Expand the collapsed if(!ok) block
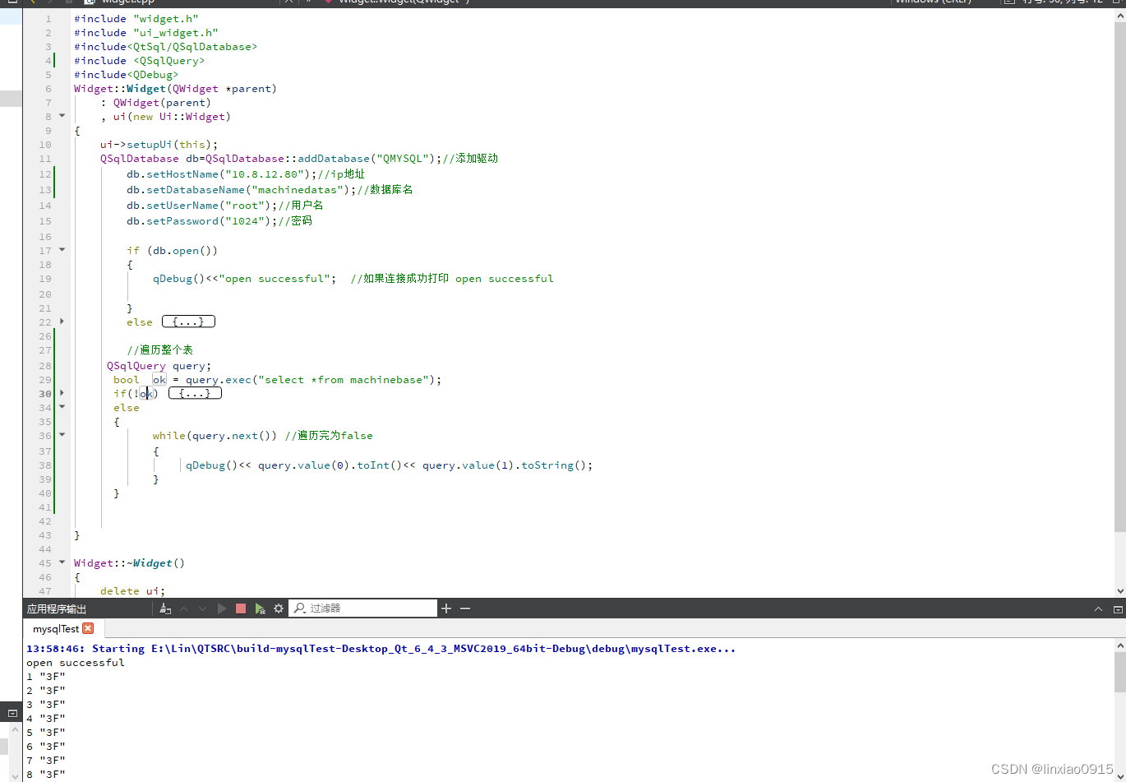The image size is (1126, 782). coord(195,393)
